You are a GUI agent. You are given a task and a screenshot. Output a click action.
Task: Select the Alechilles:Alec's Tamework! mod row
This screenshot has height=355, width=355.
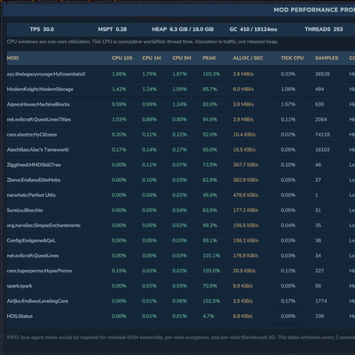[181, 150]
